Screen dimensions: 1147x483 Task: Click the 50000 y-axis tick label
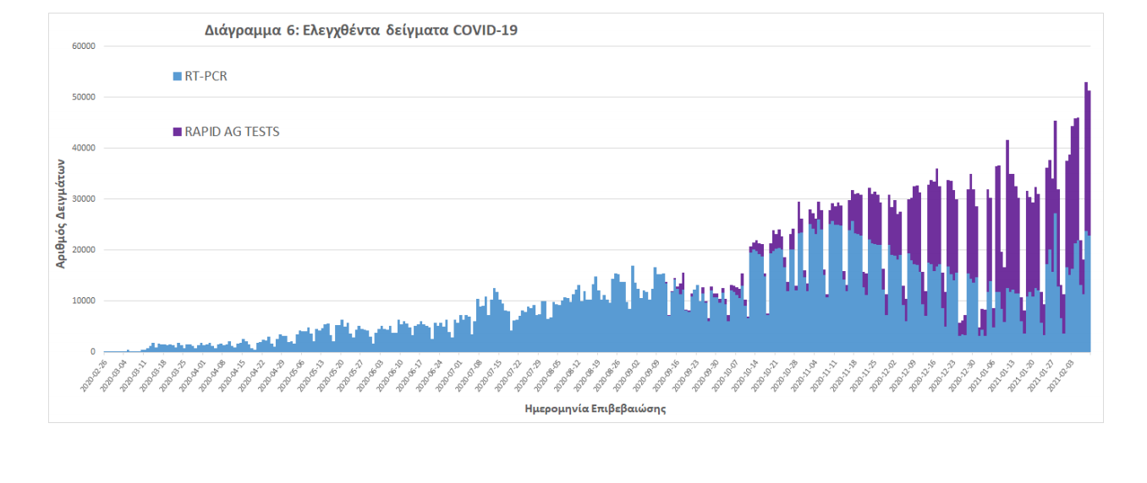(84, 97)
